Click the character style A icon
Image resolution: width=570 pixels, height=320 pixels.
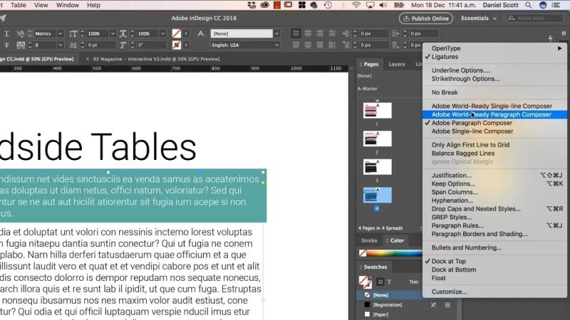tap(201, 33)
